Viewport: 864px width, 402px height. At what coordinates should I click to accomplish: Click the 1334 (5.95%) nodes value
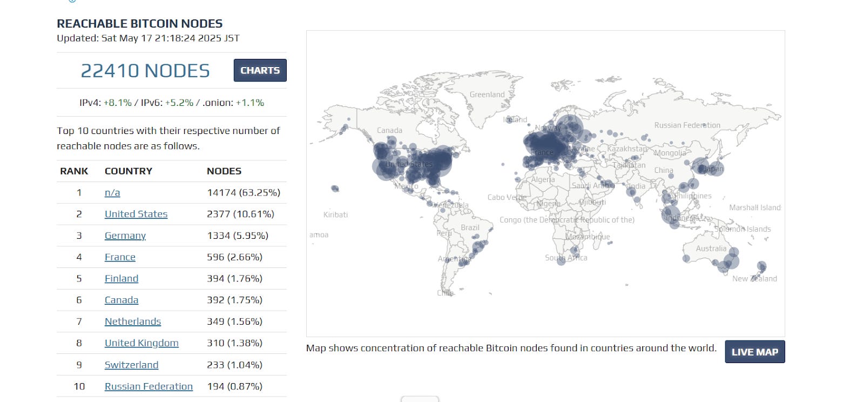(x=238, y=236)
